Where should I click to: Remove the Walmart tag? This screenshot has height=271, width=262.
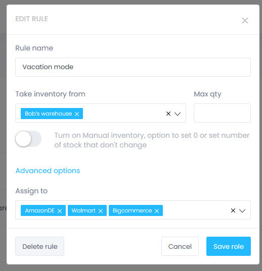coord(101,211)
